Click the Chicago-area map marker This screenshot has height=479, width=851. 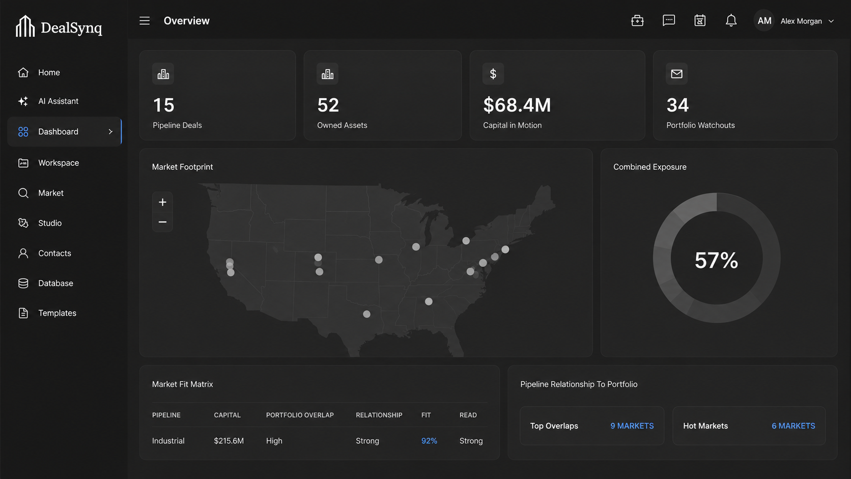416,247
